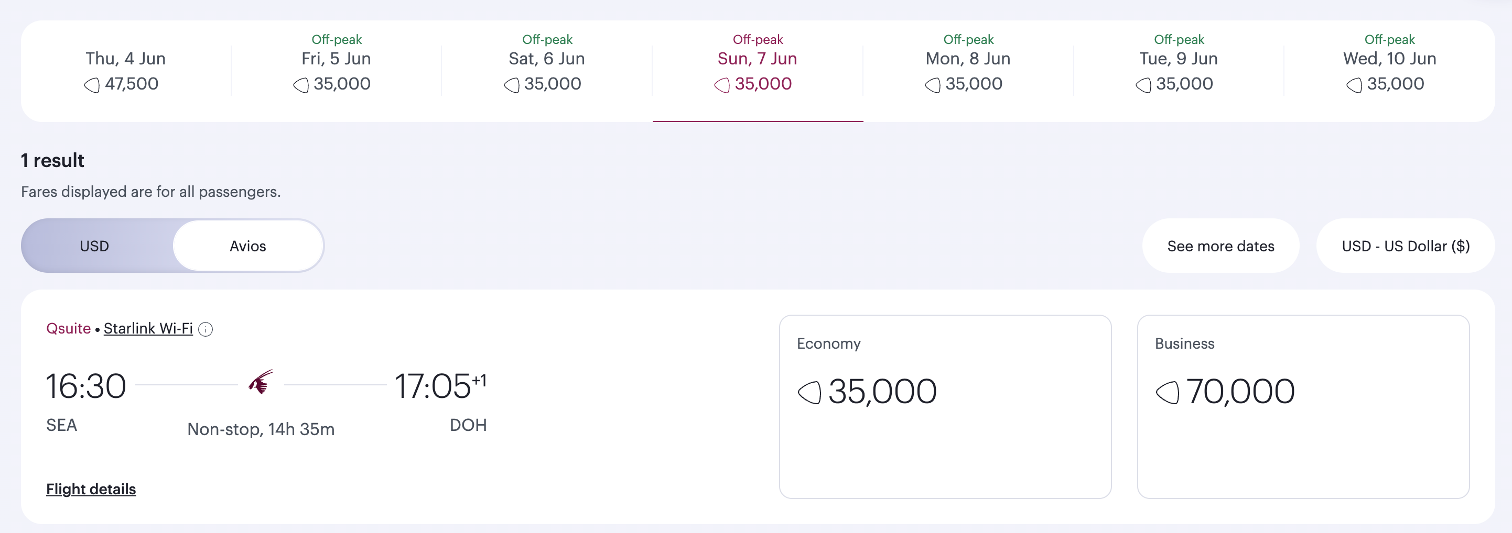Open the Starlink Wi-Fi link

coord(148,328)
